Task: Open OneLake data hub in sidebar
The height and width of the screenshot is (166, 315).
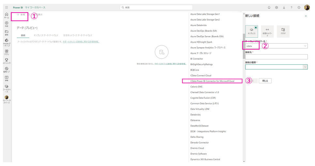Action: (7, 43)
